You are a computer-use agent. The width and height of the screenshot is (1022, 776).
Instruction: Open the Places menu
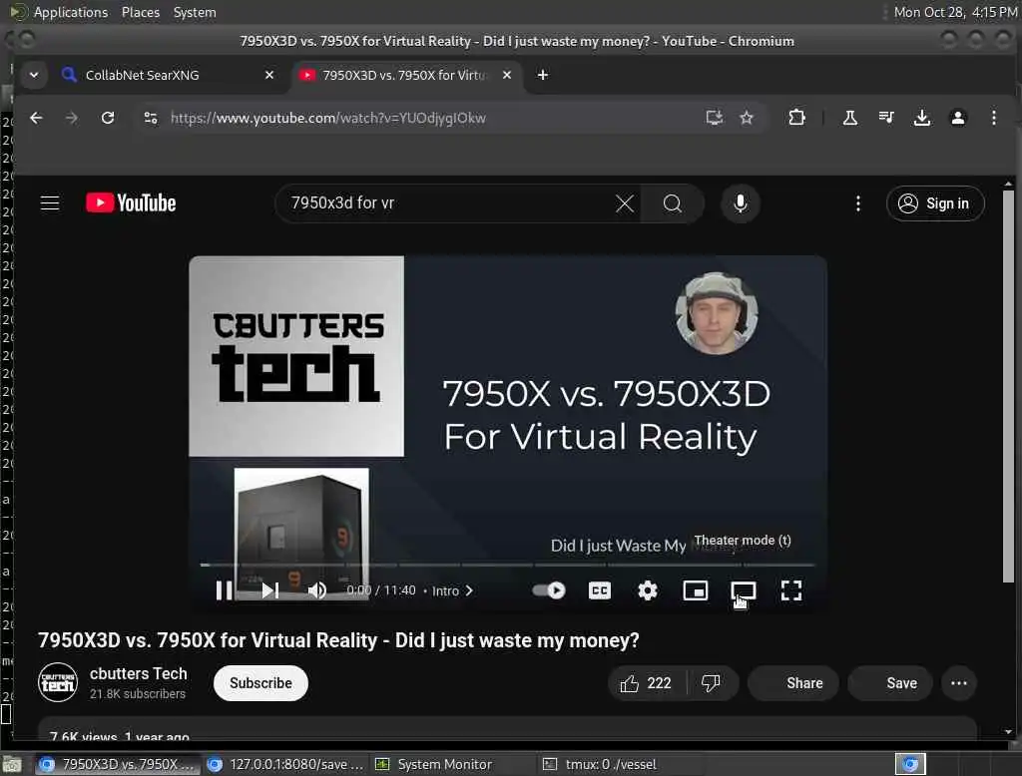[141, 12]
